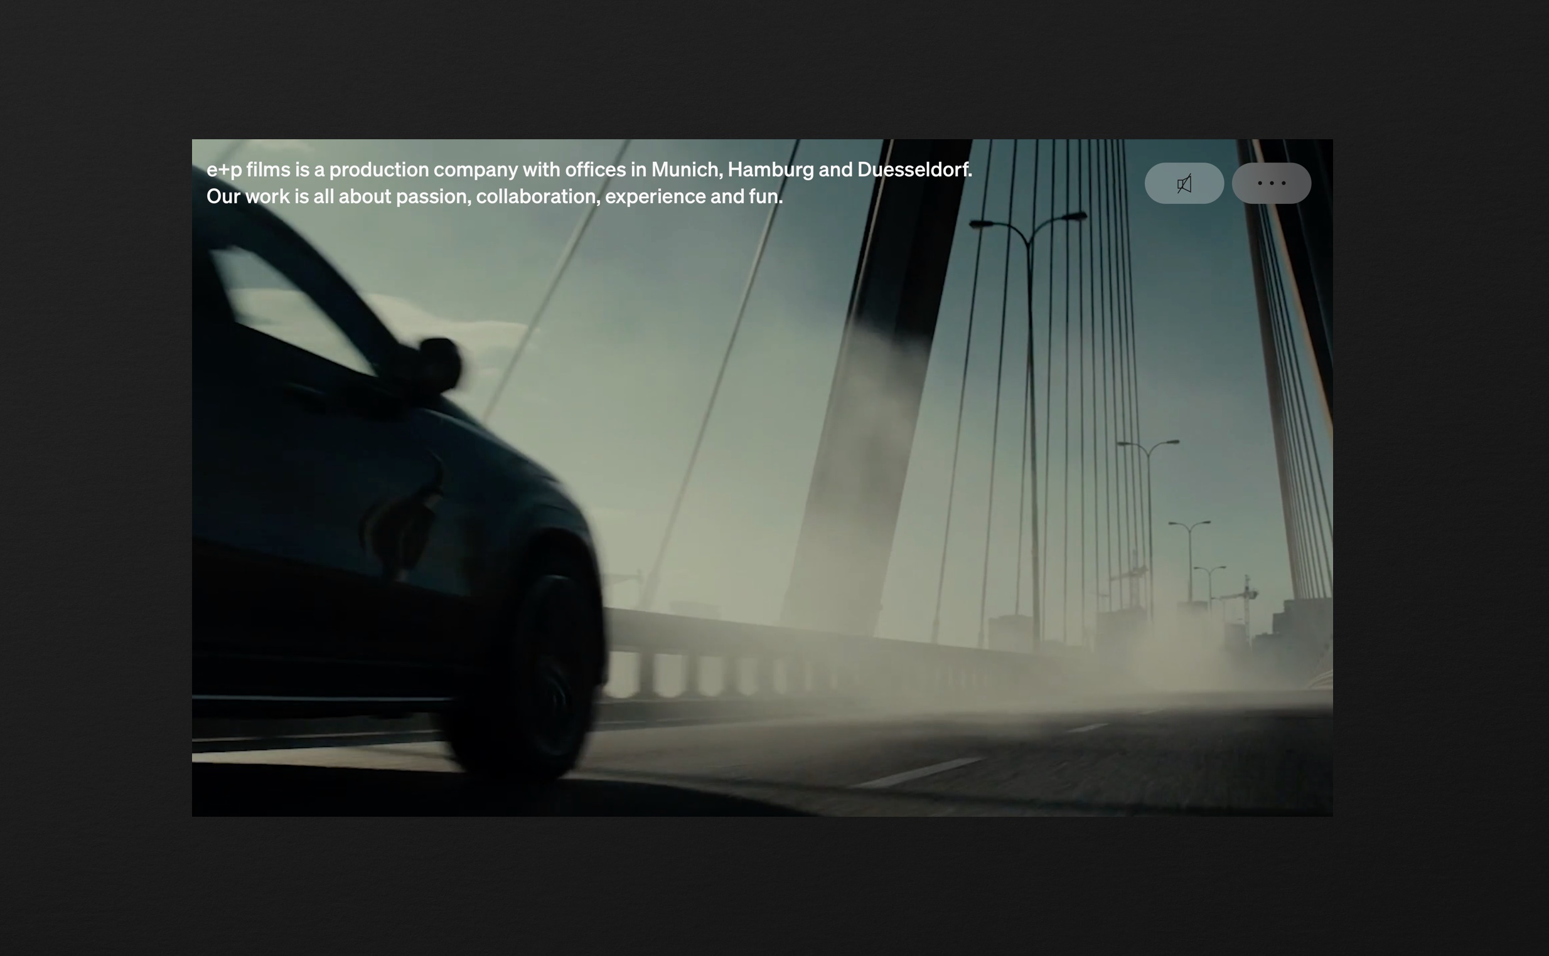Viewport: 1549px width, 956px height.
Task: Open the three-dot menu button
Action: point(1272,183)
